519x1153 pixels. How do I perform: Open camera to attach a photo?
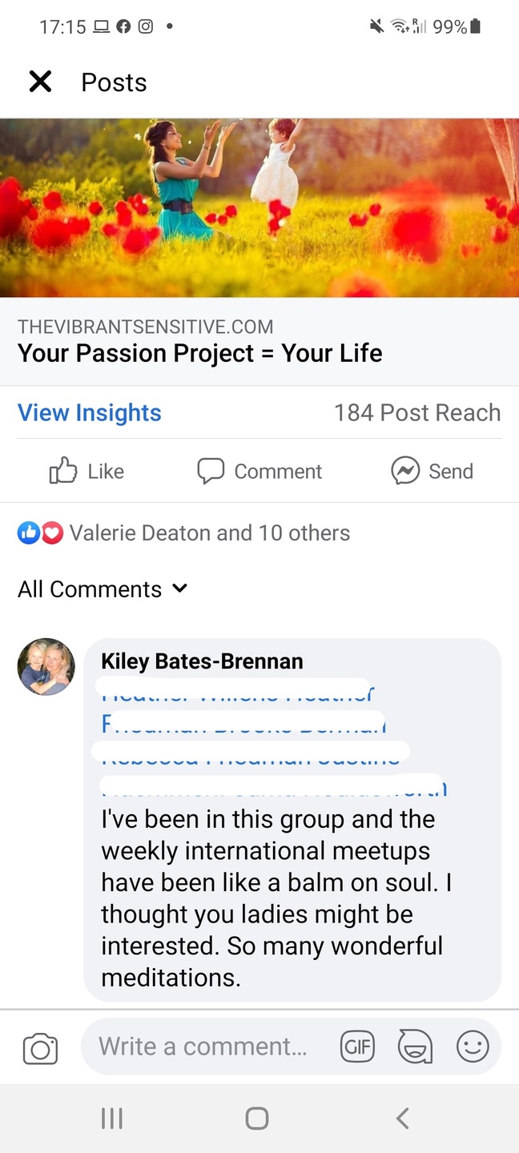[x=40, y=1048]
